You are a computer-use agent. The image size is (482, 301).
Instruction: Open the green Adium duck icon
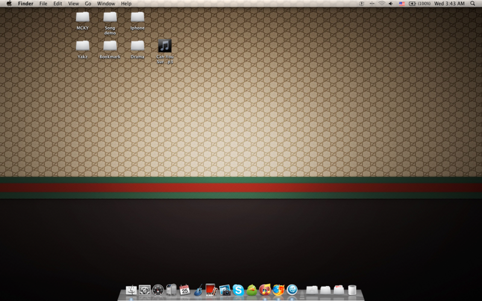(x=251, y=291)
